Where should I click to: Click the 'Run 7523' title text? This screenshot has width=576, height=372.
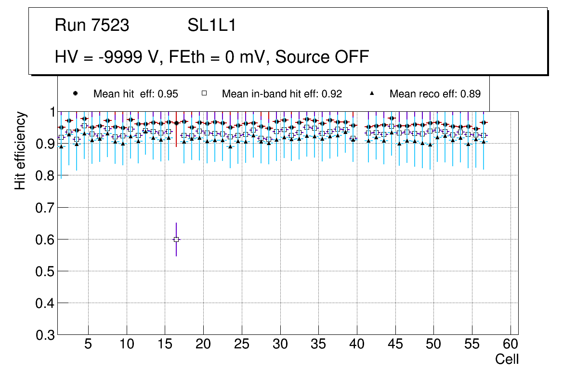92,26
